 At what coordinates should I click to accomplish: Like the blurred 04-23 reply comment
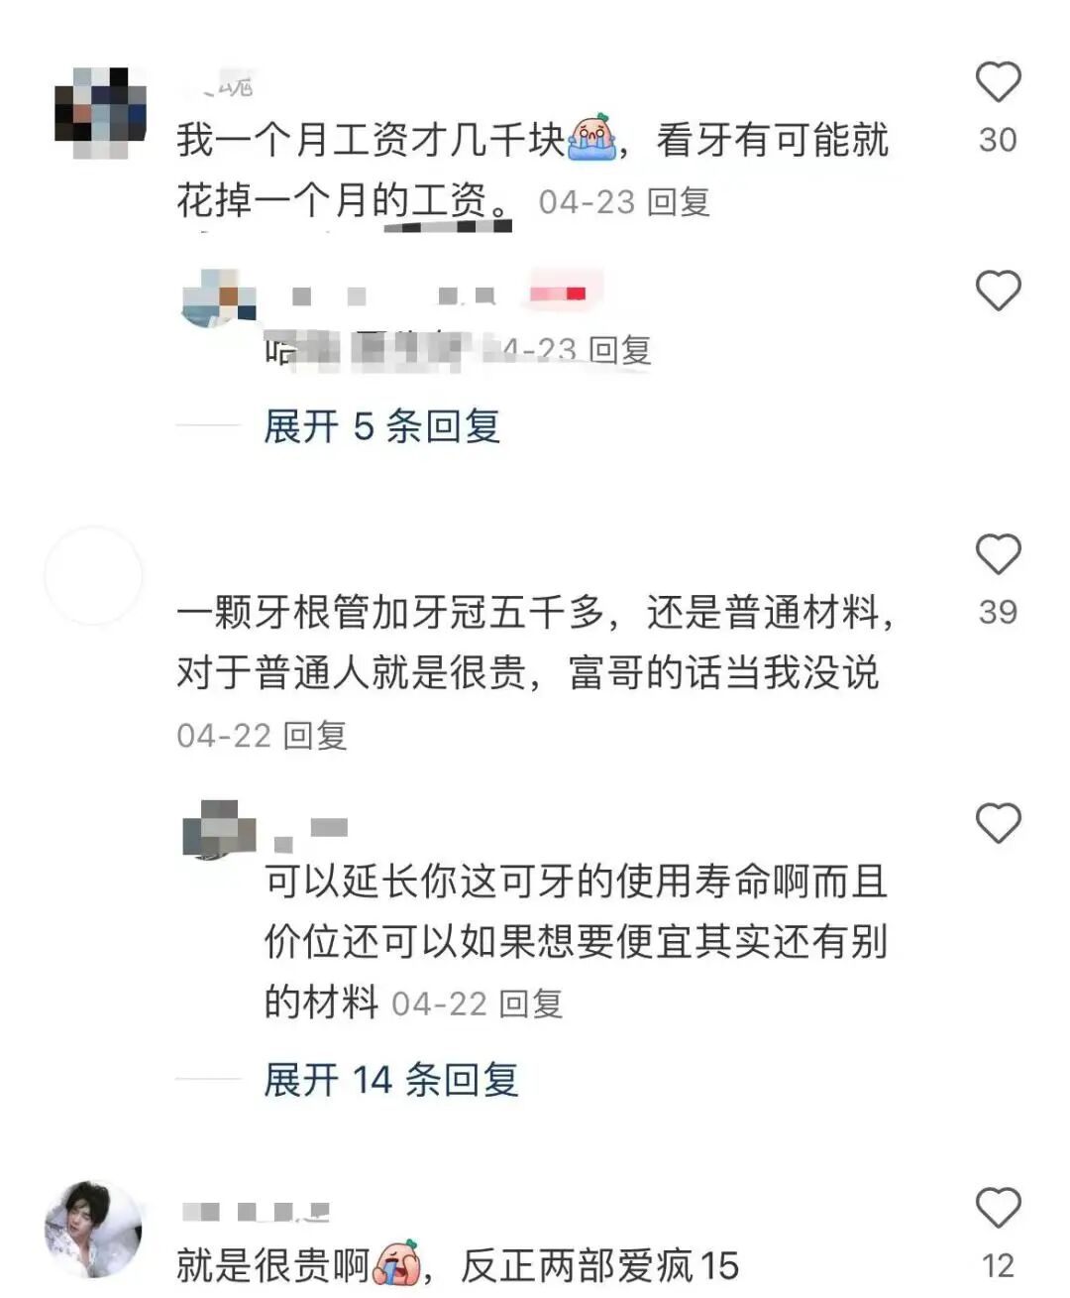[998, 291]
